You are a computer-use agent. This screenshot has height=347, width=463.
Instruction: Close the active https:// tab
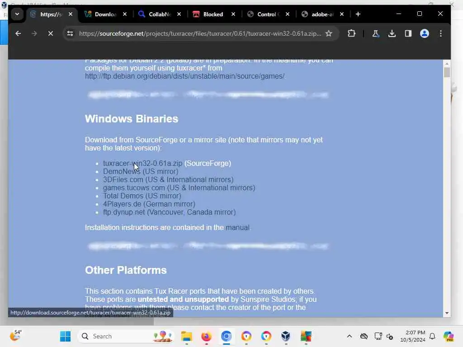[70, 14]
